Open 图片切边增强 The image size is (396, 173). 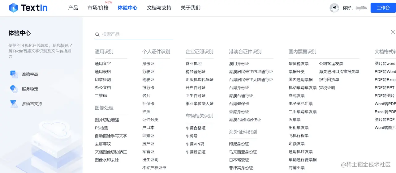click(107, 120)
